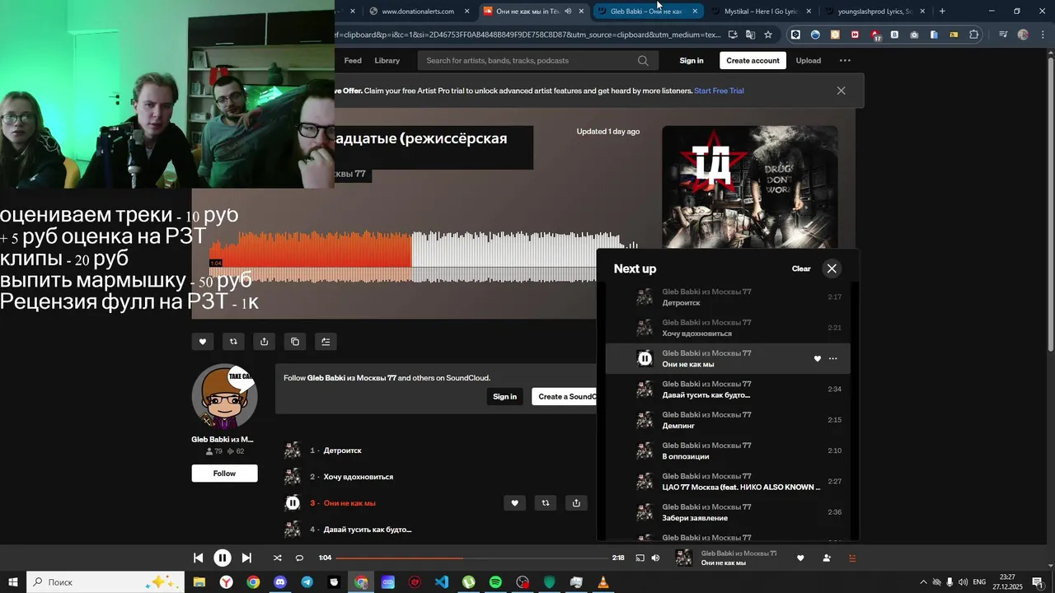Like the now playing track in player bar
Viewport: 1055px width, 593px height.
tap(800, 558)
